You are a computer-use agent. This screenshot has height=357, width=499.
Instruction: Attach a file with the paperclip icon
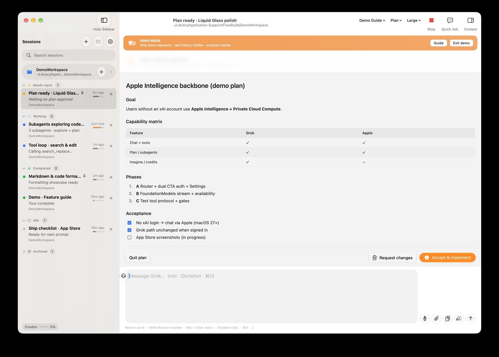(x=436, y=318)
